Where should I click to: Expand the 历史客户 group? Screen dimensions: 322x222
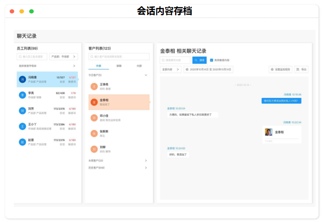pos(146,168)
